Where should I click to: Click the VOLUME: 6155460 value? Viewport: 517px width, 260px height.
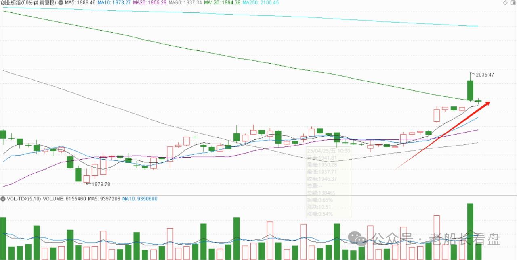pyautogui.click(x=64, y=199)
